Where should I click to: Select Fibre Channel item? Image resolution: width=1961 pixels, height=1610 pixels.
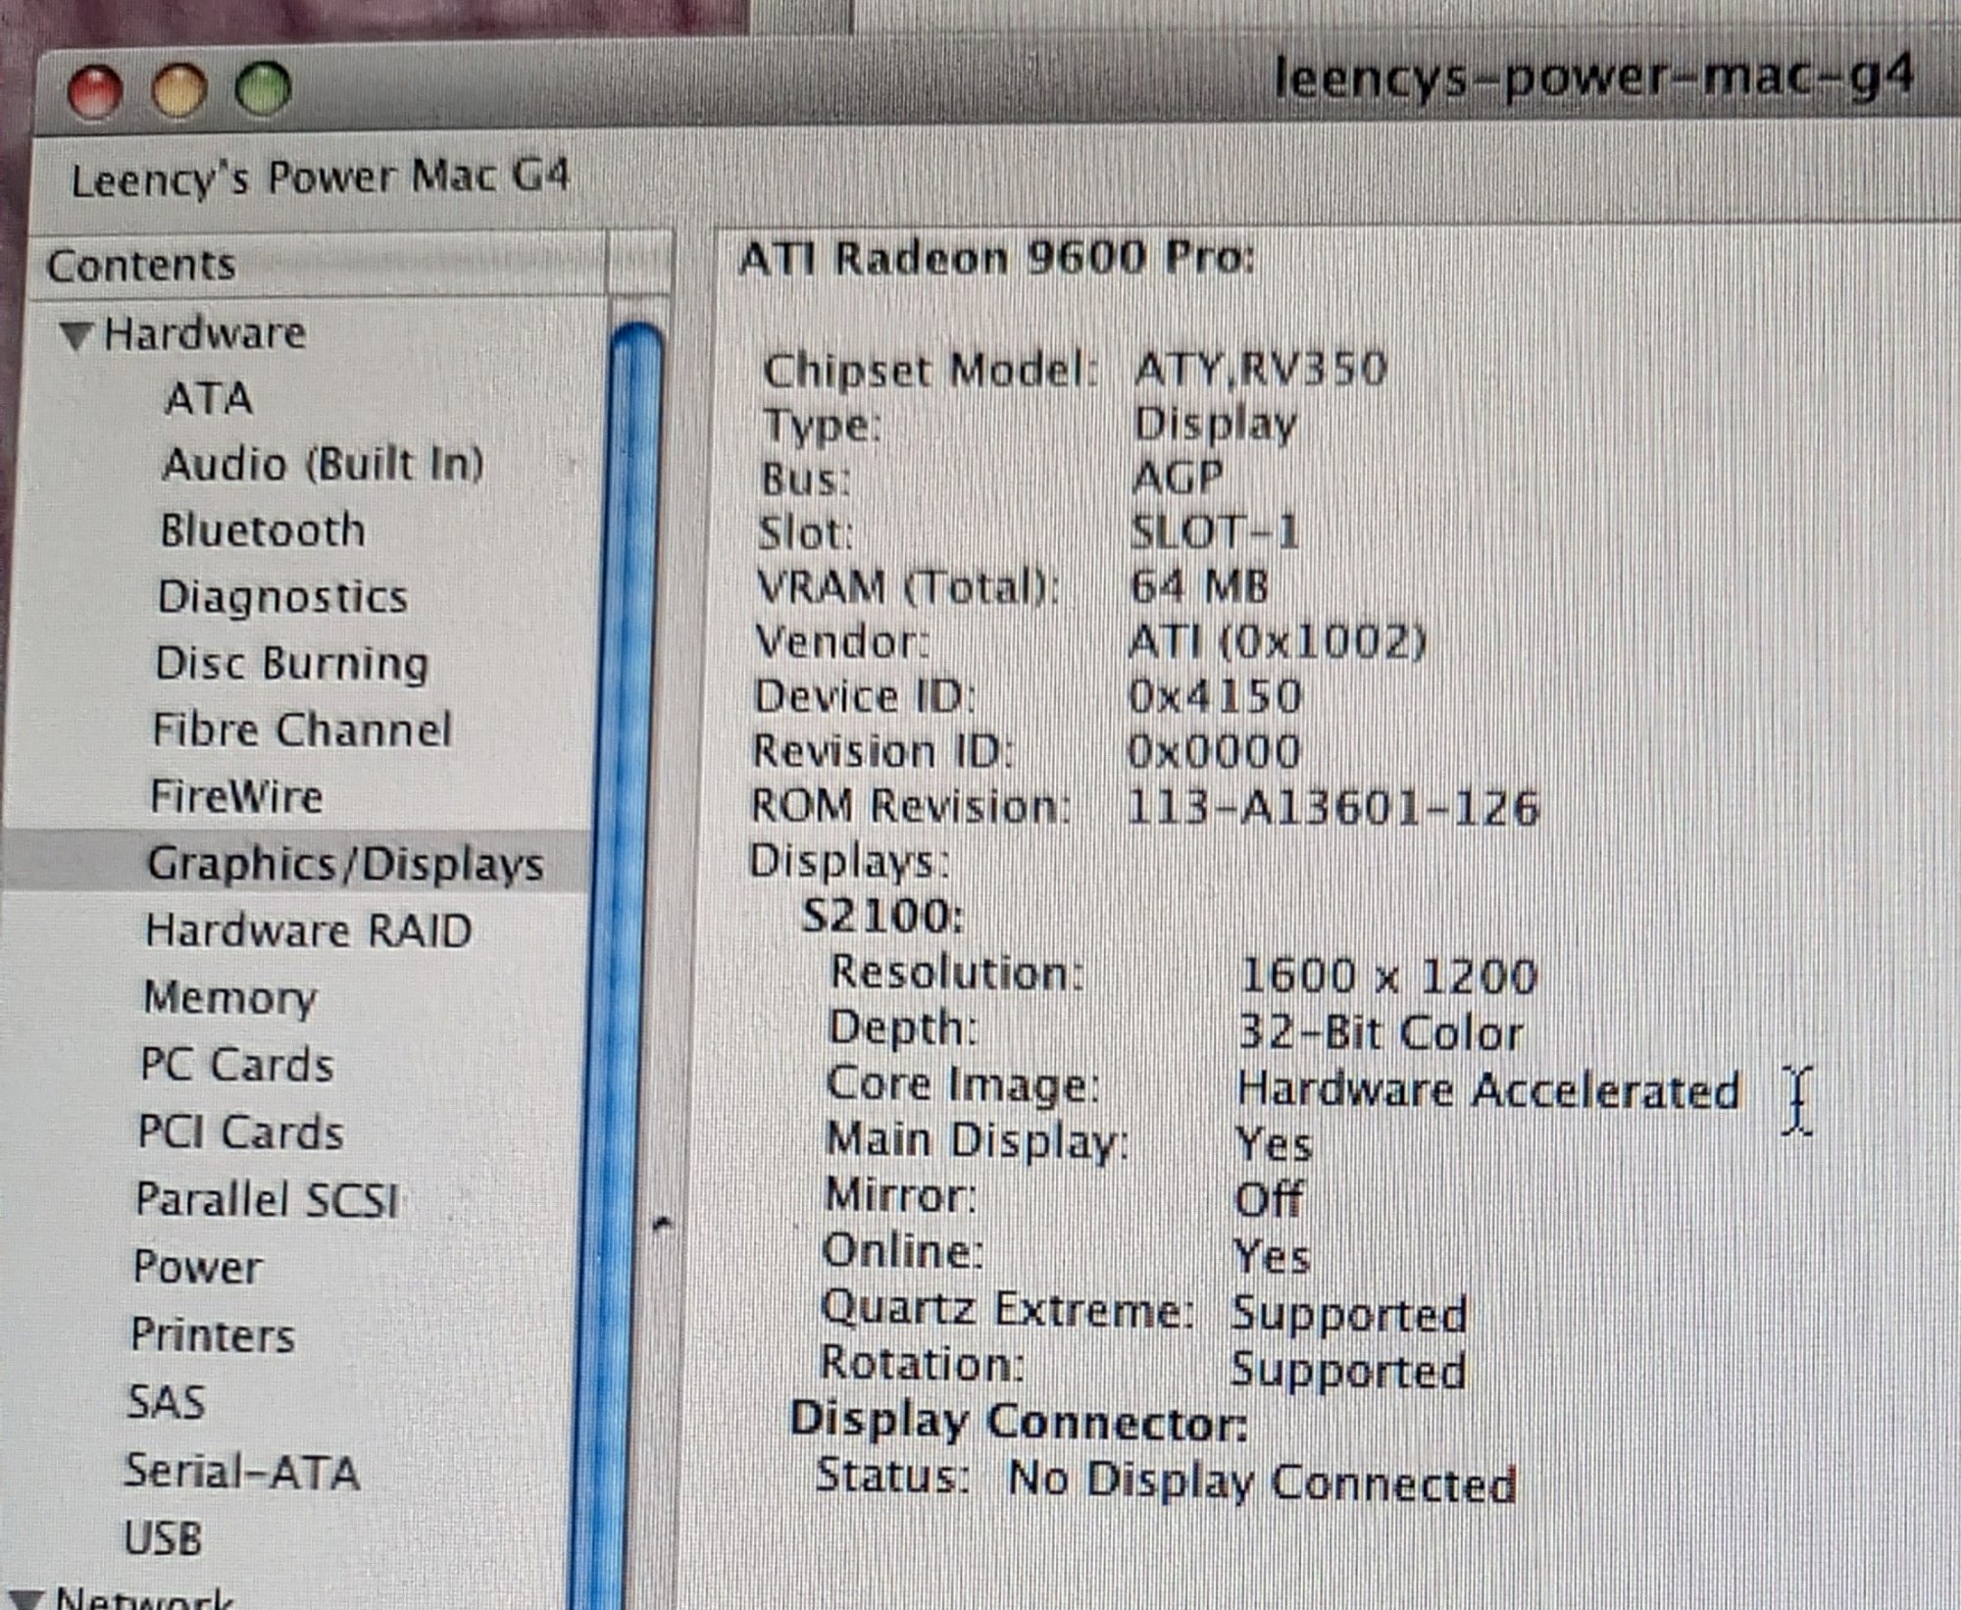[301, 730]
